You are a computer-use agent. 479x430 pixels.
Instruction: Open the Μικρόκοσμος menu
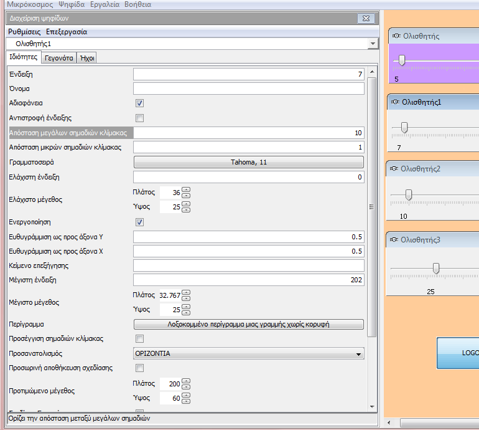pos(30,4)
